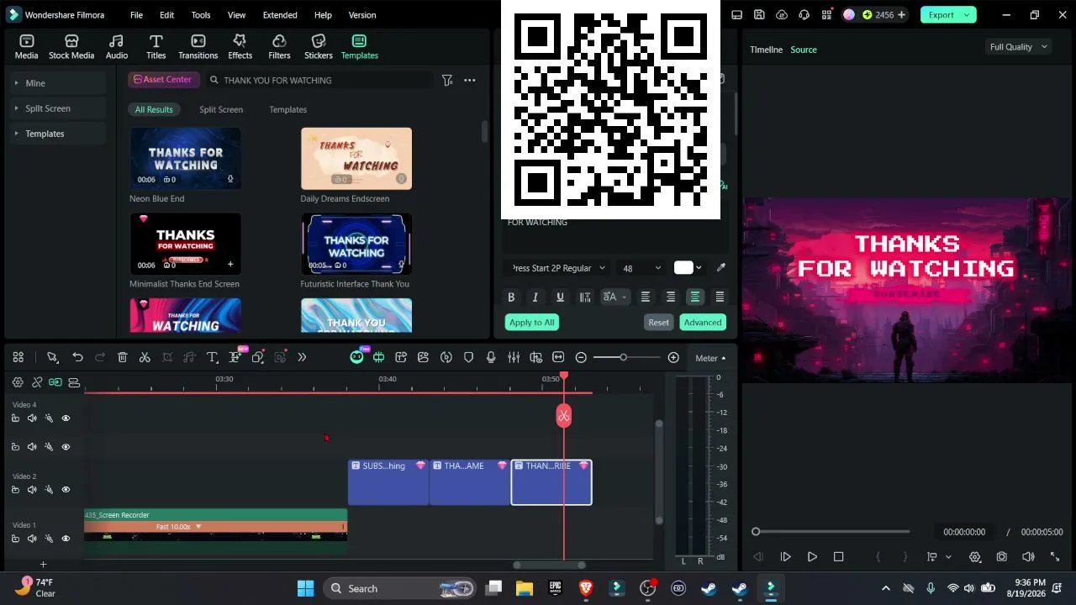
Task: Hide the Video 4 track
Action: (x=66, y=418)
